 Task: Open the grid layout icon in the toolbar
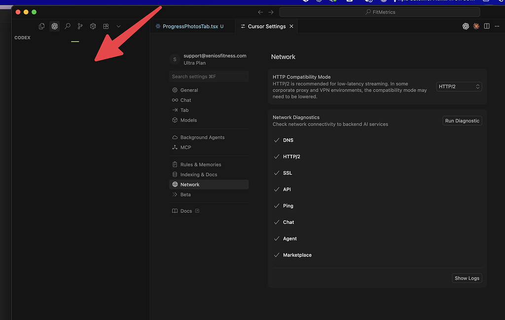106,26
